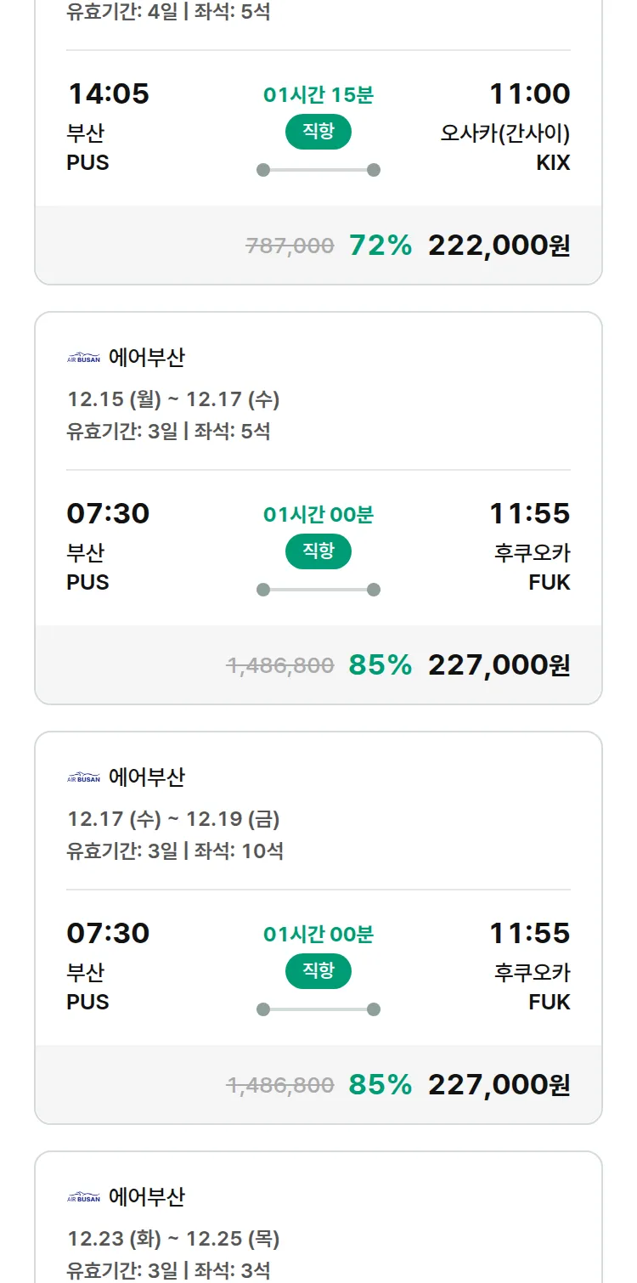This screenshot has width=637, height=1283.
Task: Click the route line on the Osaka flight
Action: 318,170
